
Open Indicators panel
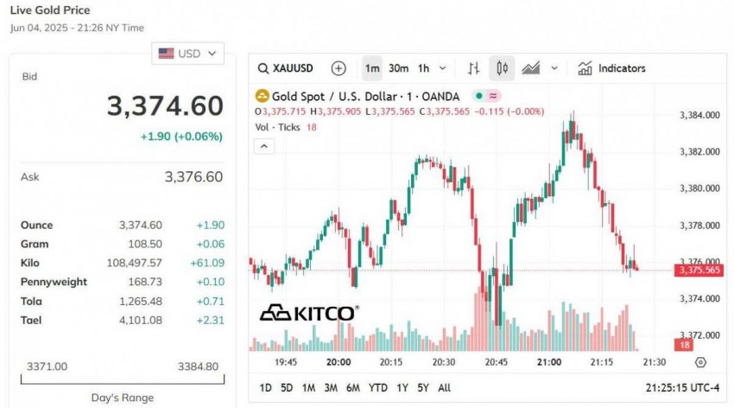coord(611,68)
